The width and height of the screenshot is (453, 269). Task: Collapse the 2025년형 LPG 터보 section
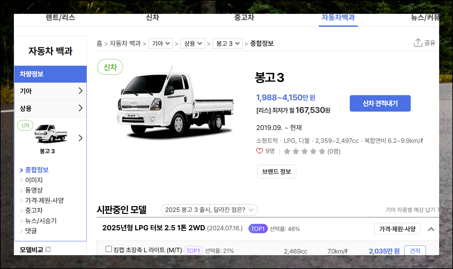[x=431, y=229]
